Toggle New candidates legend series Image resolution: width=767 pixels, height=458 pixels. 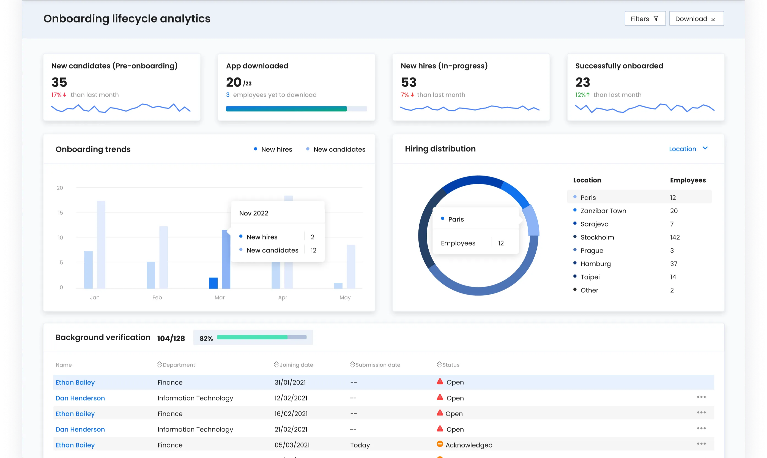coord(336,149)
